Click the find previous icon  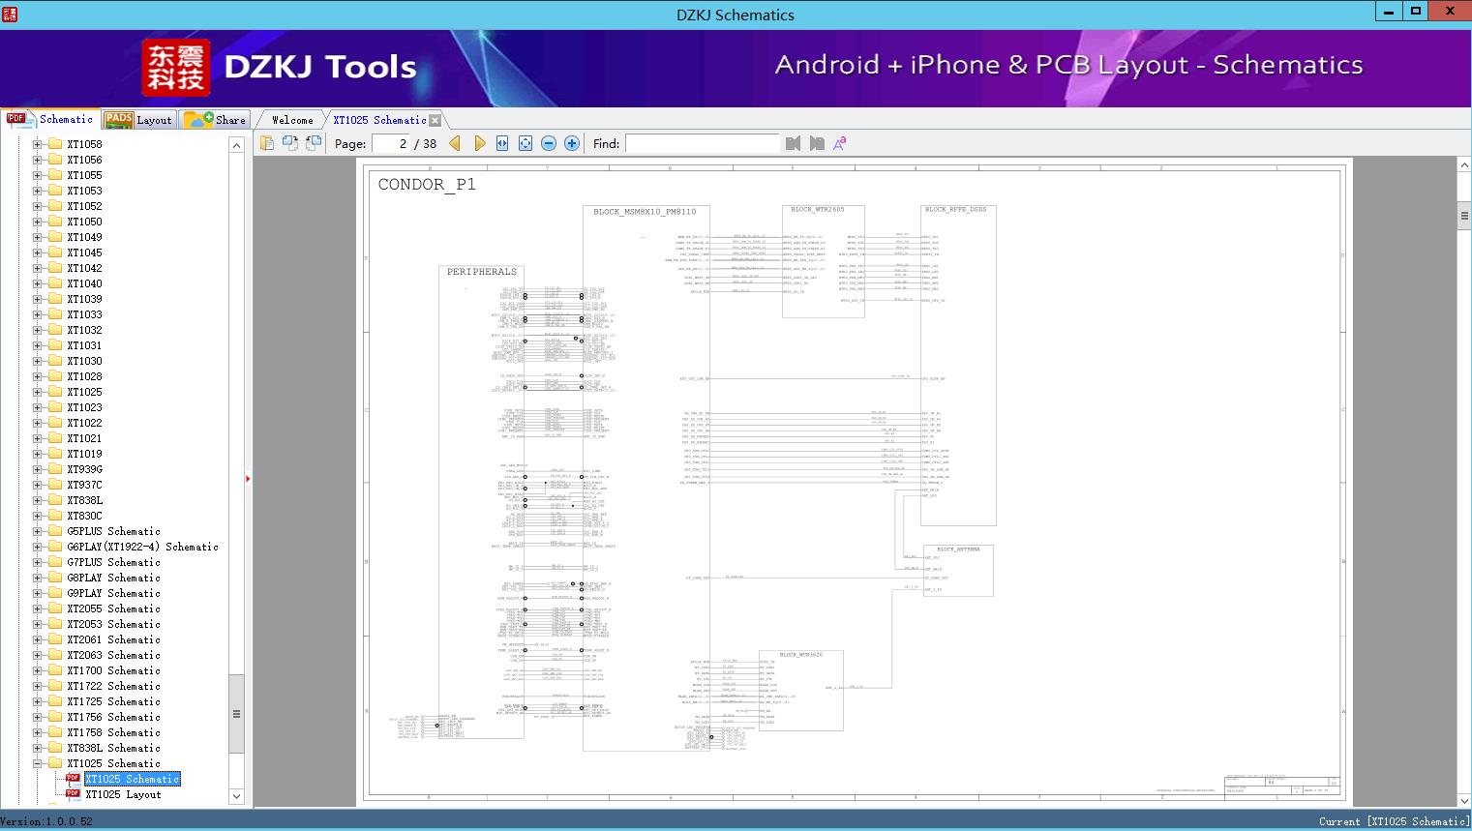pos(794,143)
